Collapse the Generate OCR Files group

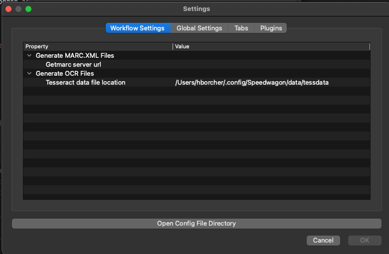pyautogui.click(x=29, y=73)
